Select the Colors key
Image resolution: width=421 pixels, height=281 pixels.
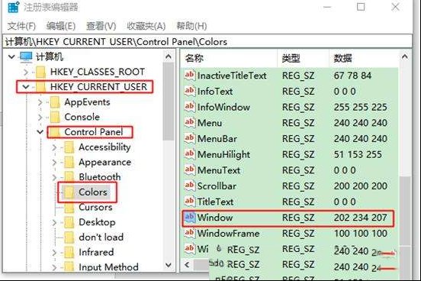tap(92, 192)
